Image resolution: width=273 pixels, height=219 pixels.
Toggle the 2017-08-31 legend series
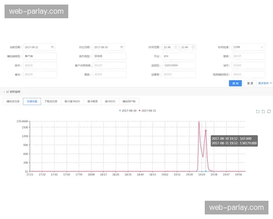click(149, 110)
